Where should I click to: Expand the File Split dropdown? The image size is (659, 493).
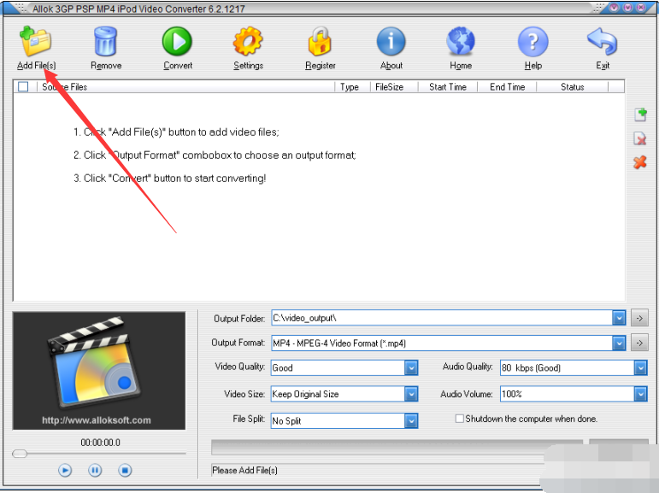[x=411, y=420]
